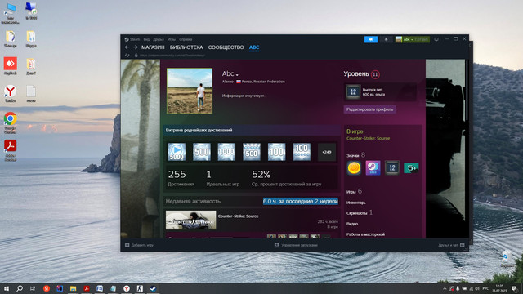Open the Уровень 11 level link

pos(361,74)
